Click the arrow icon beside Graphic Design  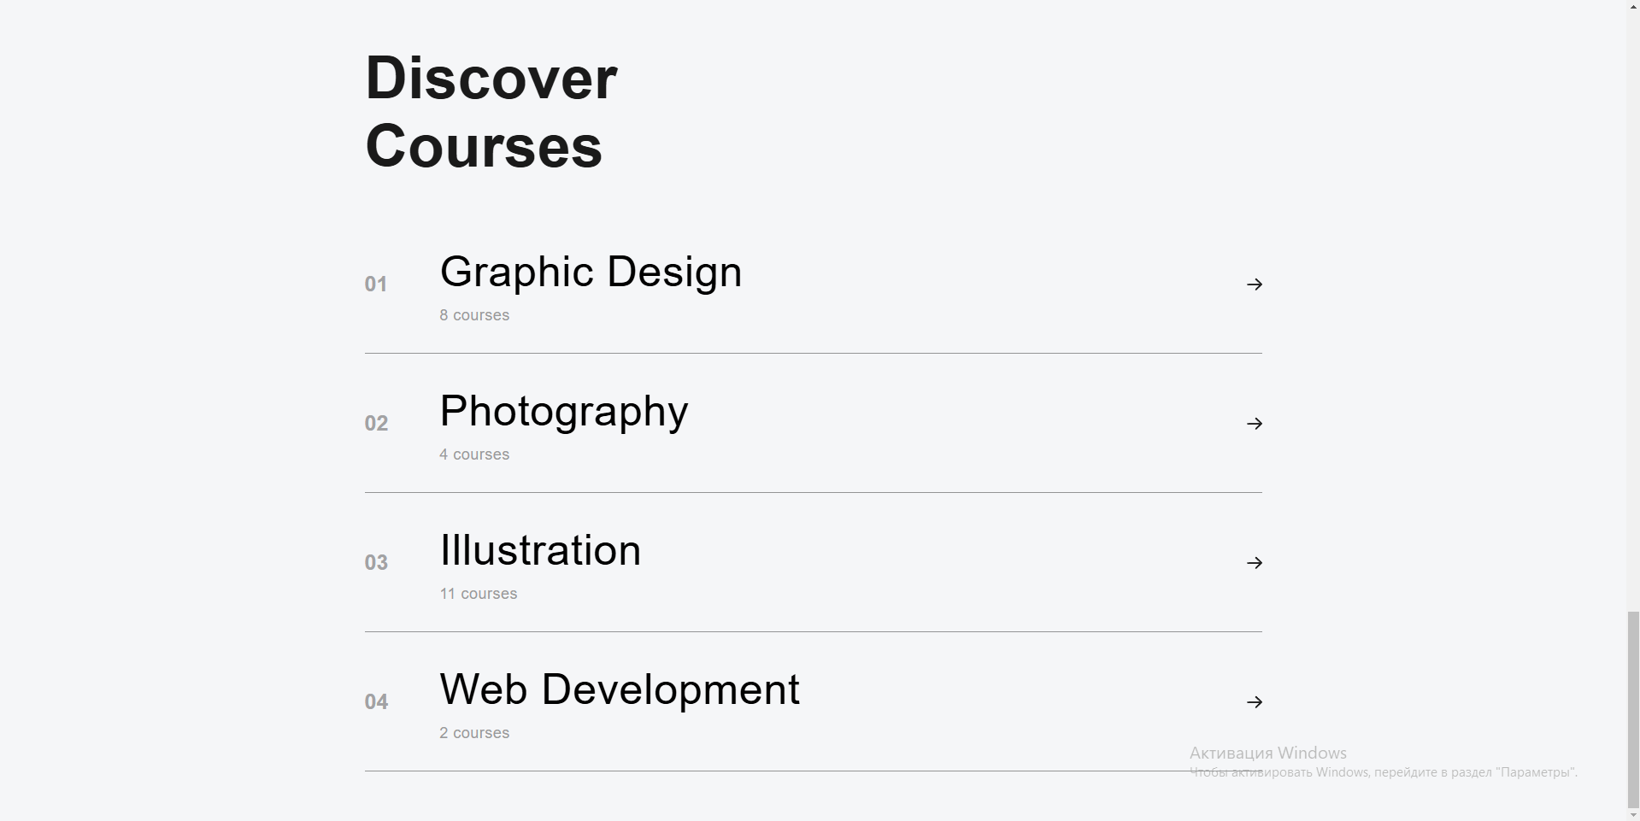1255,284
